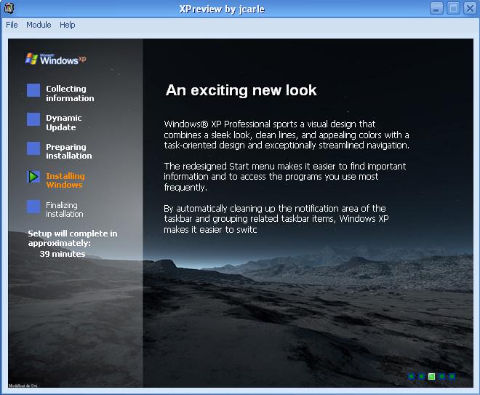Click the blue square beside Collecting information
Screen dimensions: 480x395
click(33, 90)
